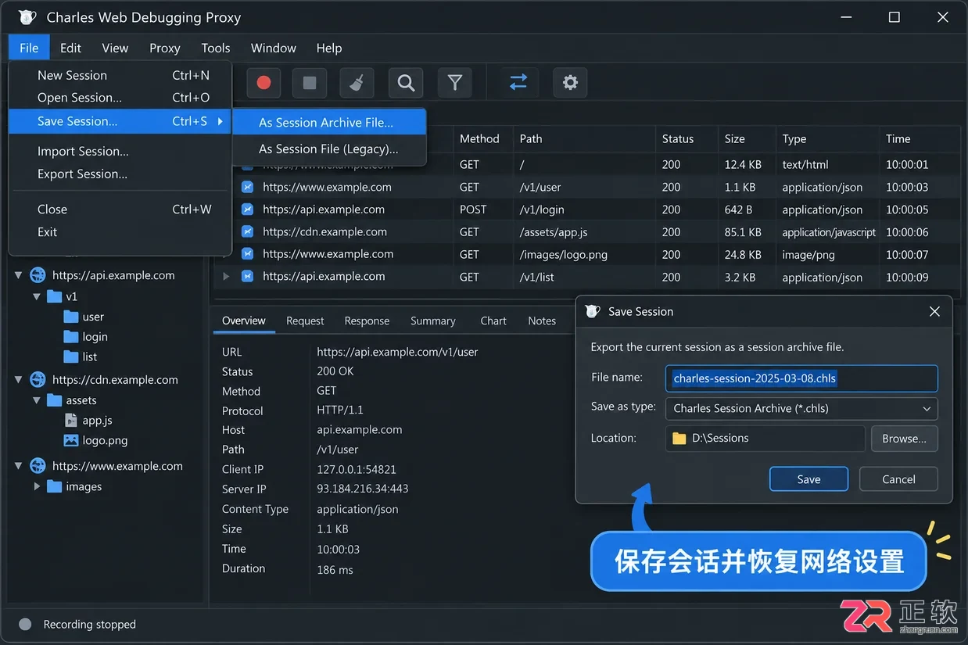Switch to the Notes tab
The height and width of the screenshot is (645, 968).
click(542, 321)
